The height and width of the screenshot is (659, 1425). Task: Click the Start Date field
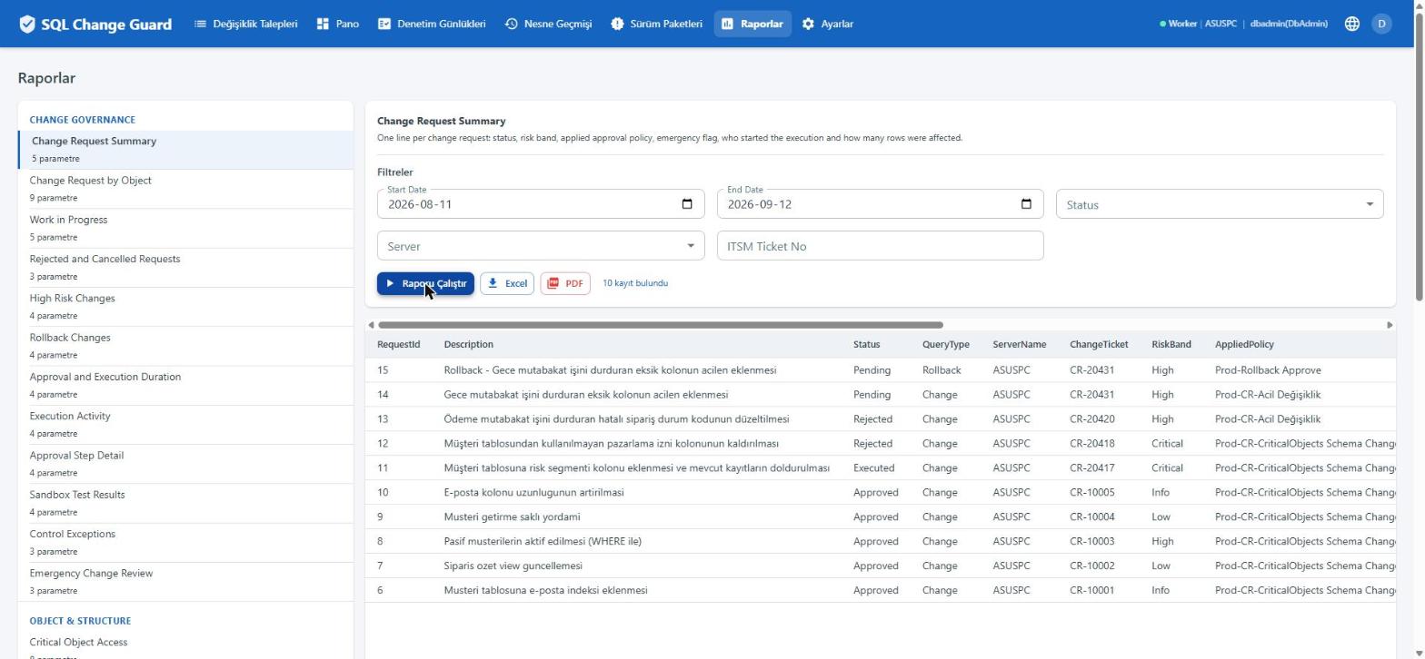[541, 204]
